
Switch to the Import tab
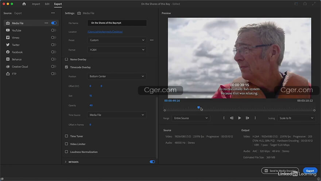36,4
